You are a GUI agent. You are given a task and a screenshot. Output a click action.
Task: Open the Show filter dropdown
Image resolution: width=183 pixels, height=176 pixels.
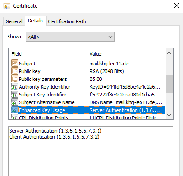click(x=70, y=37)
